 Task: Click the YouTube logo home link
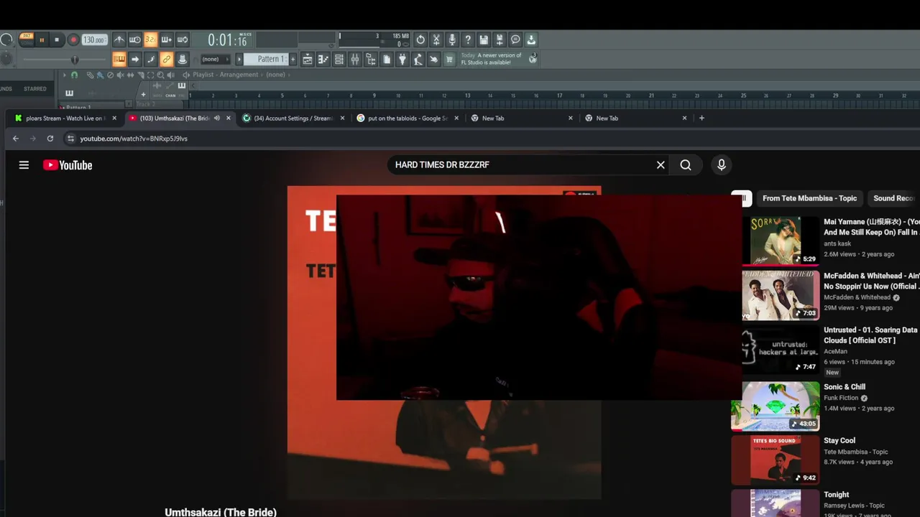pos(68,165)
